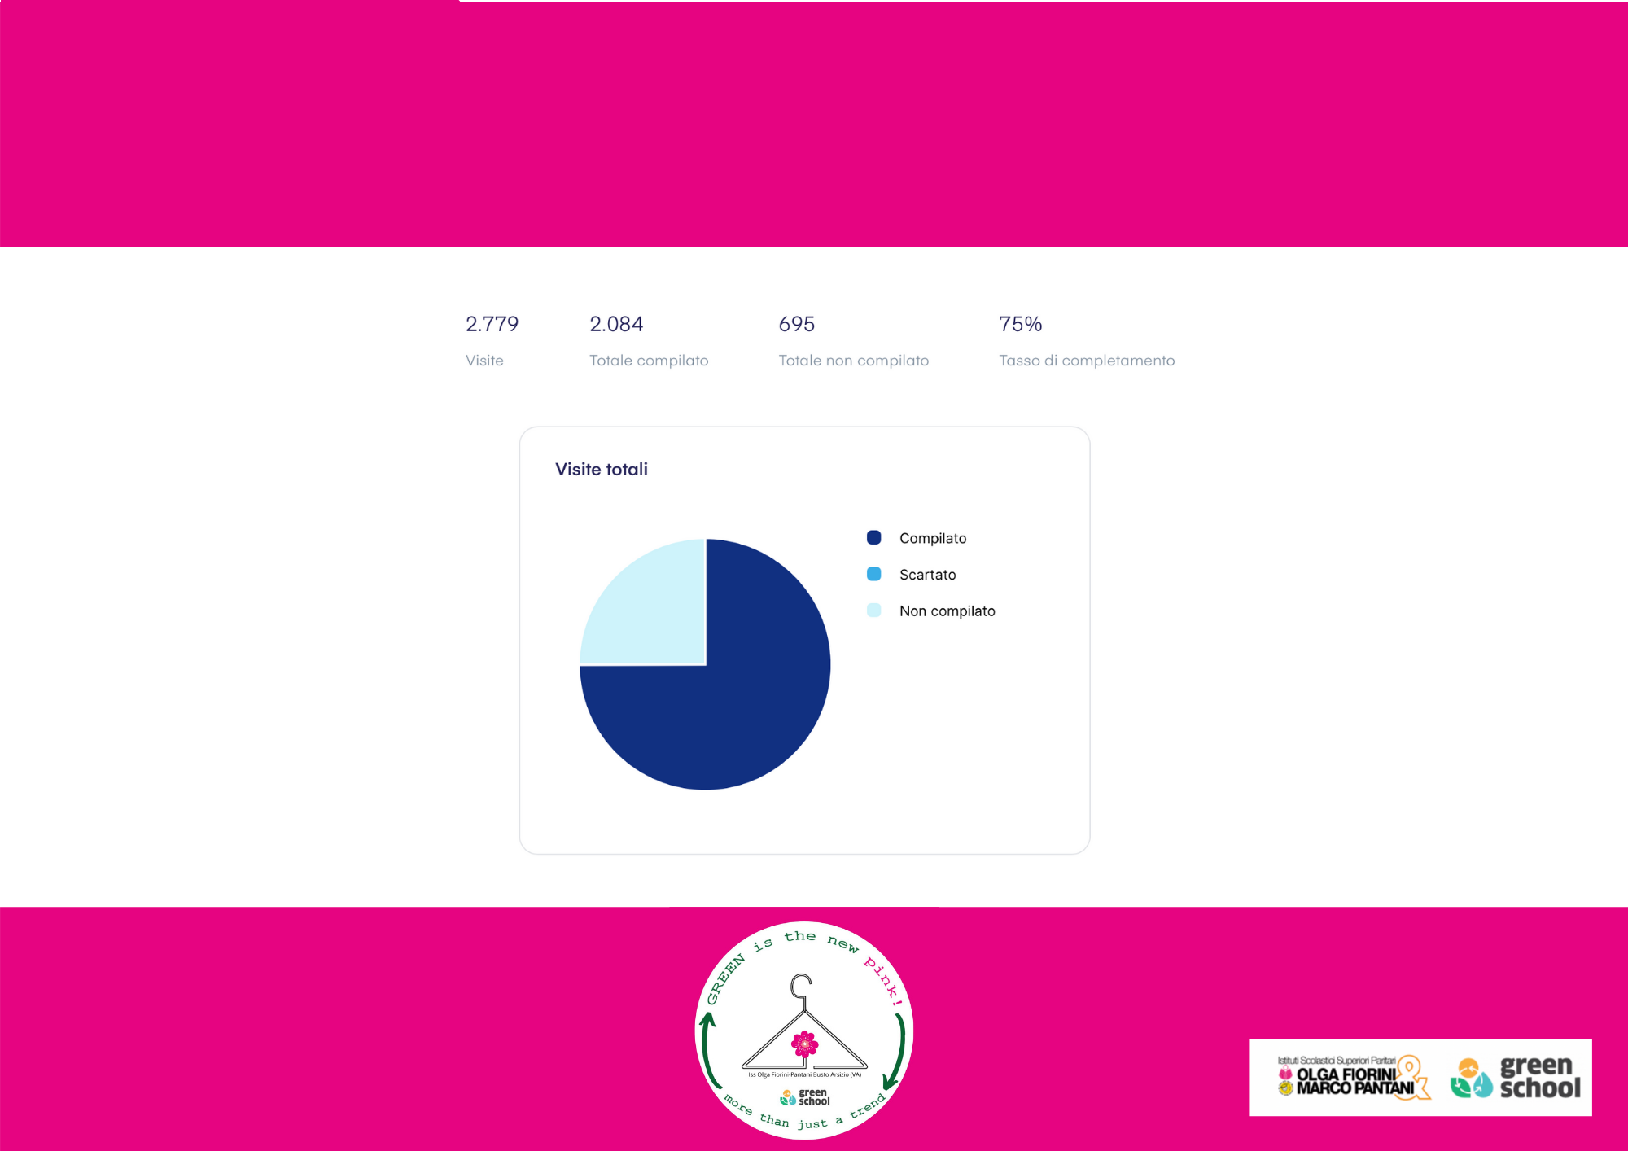The width and height of the screenshot is (1628, 1151).
Task: Click the 2.779 Visite number
Action: point(492,324)
